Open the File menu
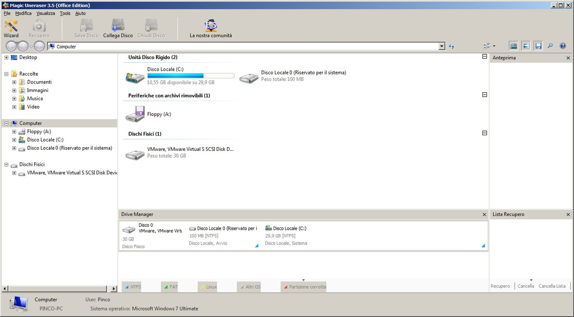 (7, 13)
